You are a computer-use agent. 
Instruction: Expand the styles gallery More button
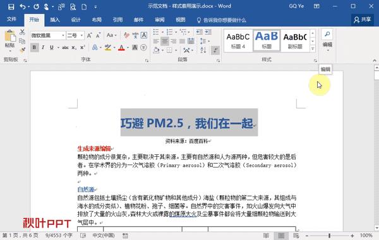(x=313, y=49)
